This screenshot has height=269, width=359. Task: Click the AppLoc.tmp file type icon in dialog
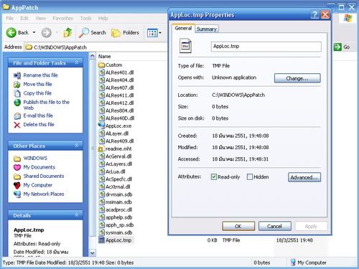pyautogui.click(x=185, y=45)
